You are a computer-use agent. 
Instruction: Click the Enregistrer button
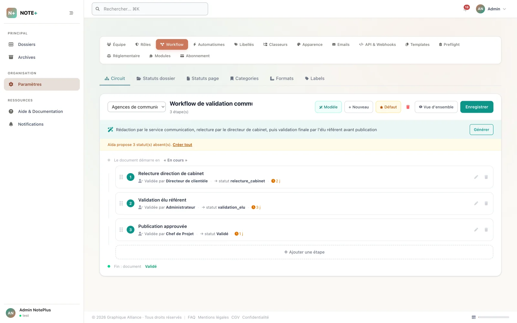tap(477, 107)
